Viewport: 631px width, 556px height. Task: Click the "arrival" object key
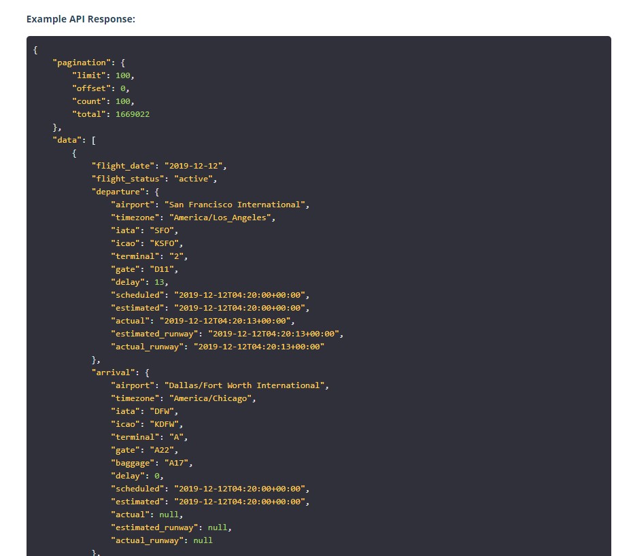point(114,372)
